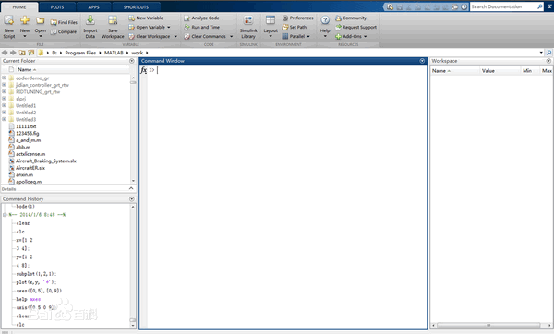The image size is (554, 334).
Task: Click the search magnifier in documentation box
Action: [540, 6]
